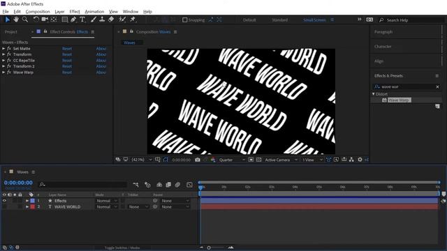
Task: Select the Unified Camera tool
Action: point(45,20)
